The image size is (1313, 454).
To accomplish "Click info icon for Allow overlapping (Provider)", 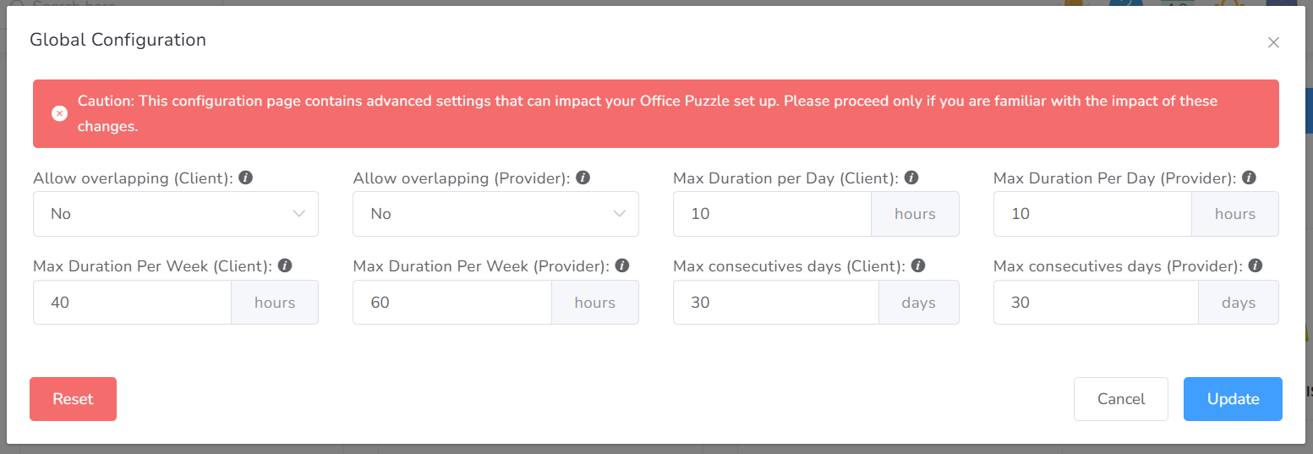I will 583,178.
